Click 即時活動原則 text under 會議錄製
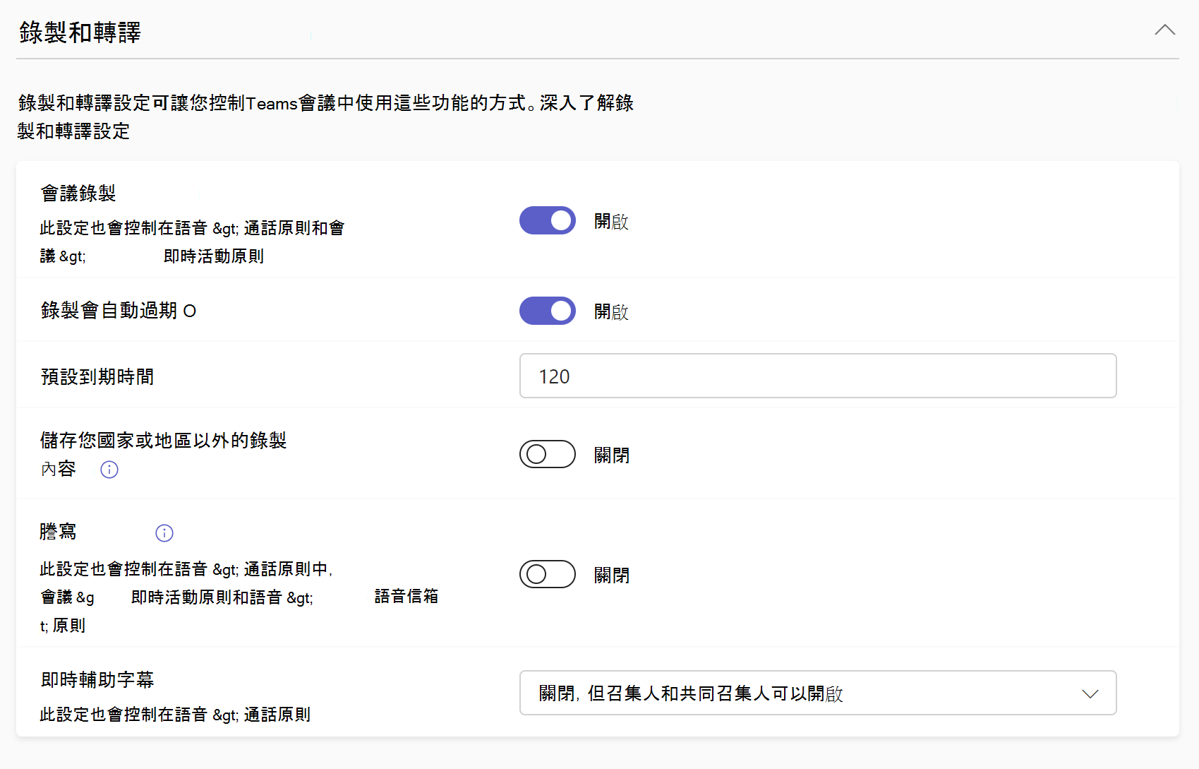 click(214, 256)
